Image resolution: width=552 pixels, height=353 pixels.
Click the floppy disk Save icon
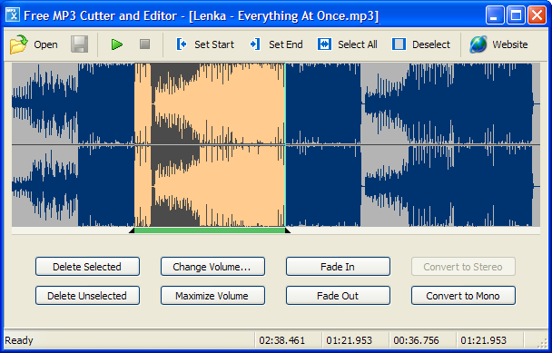pyautogui.click(x=79, y=44)
